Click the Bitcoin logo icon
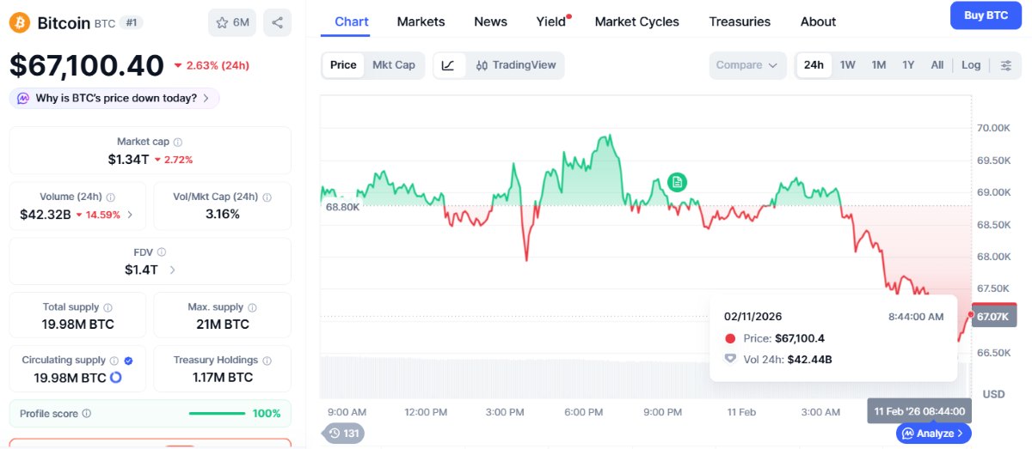 click(x=20, y=22)
